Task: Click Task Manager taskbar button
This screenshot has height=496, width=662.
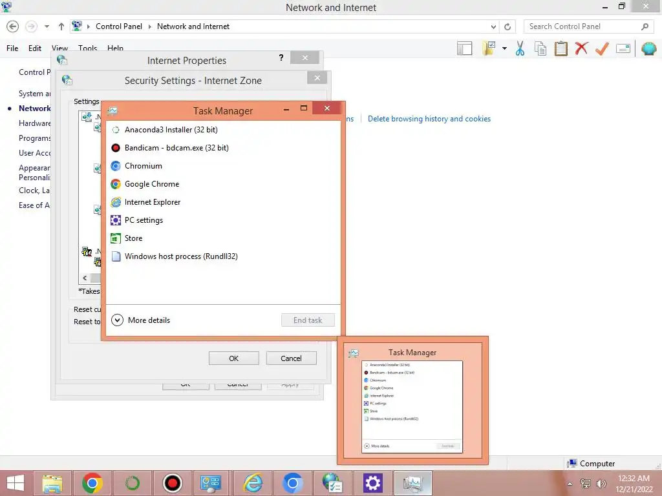Action: coord(413,483)
